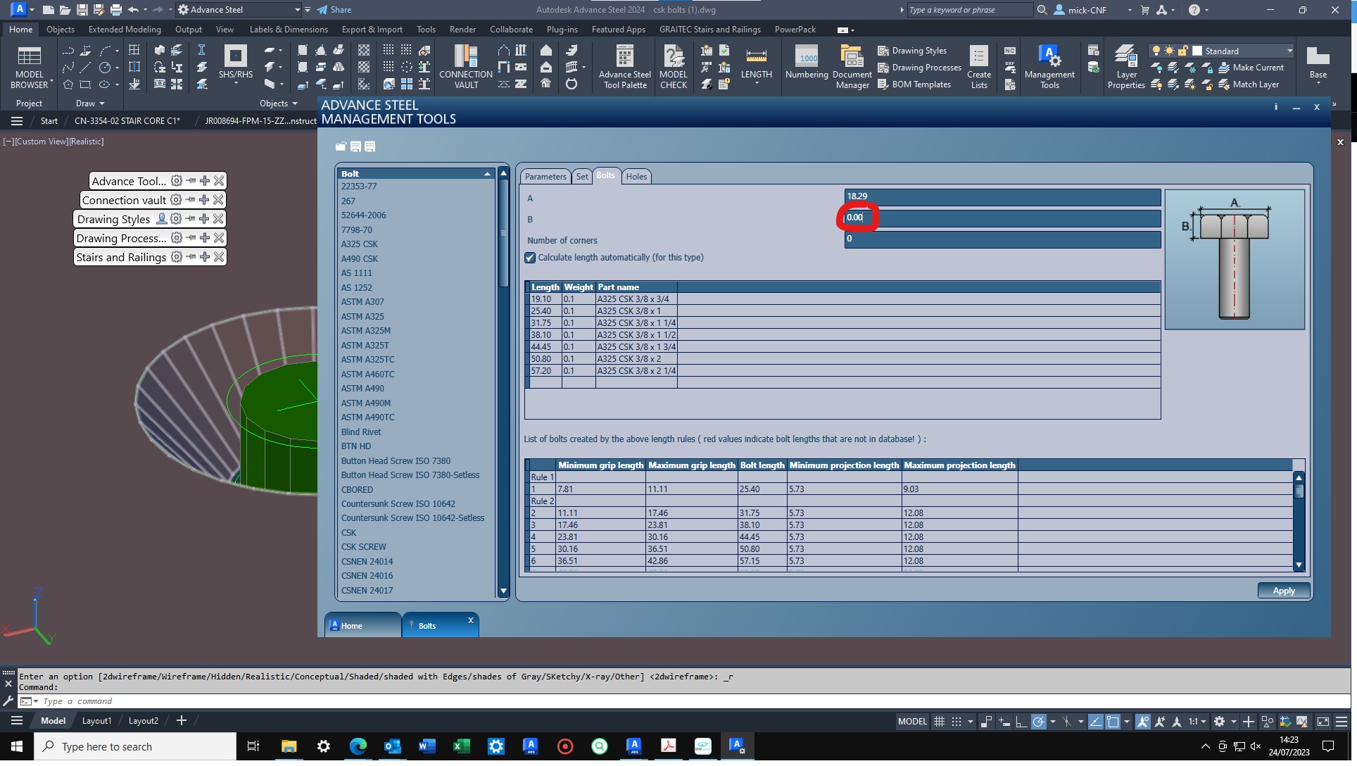The height and width of the screenshot is (766, 1357).
Task: Switch to the Holes tab
Action: pos(636,177)
